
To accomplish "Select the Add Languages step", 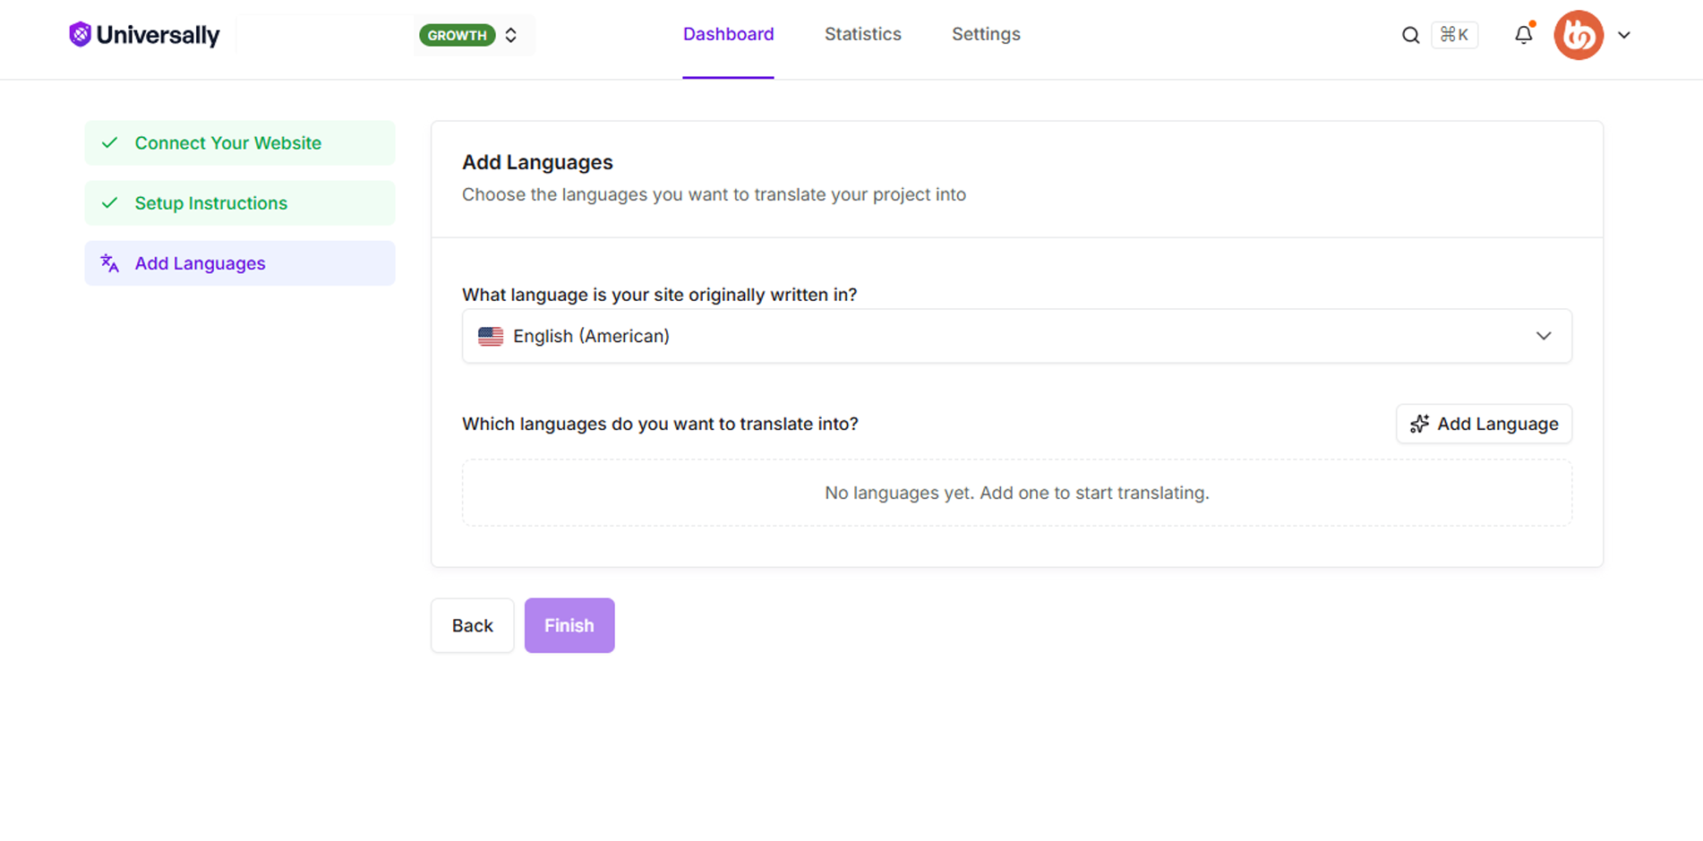I will coord(240,263).
